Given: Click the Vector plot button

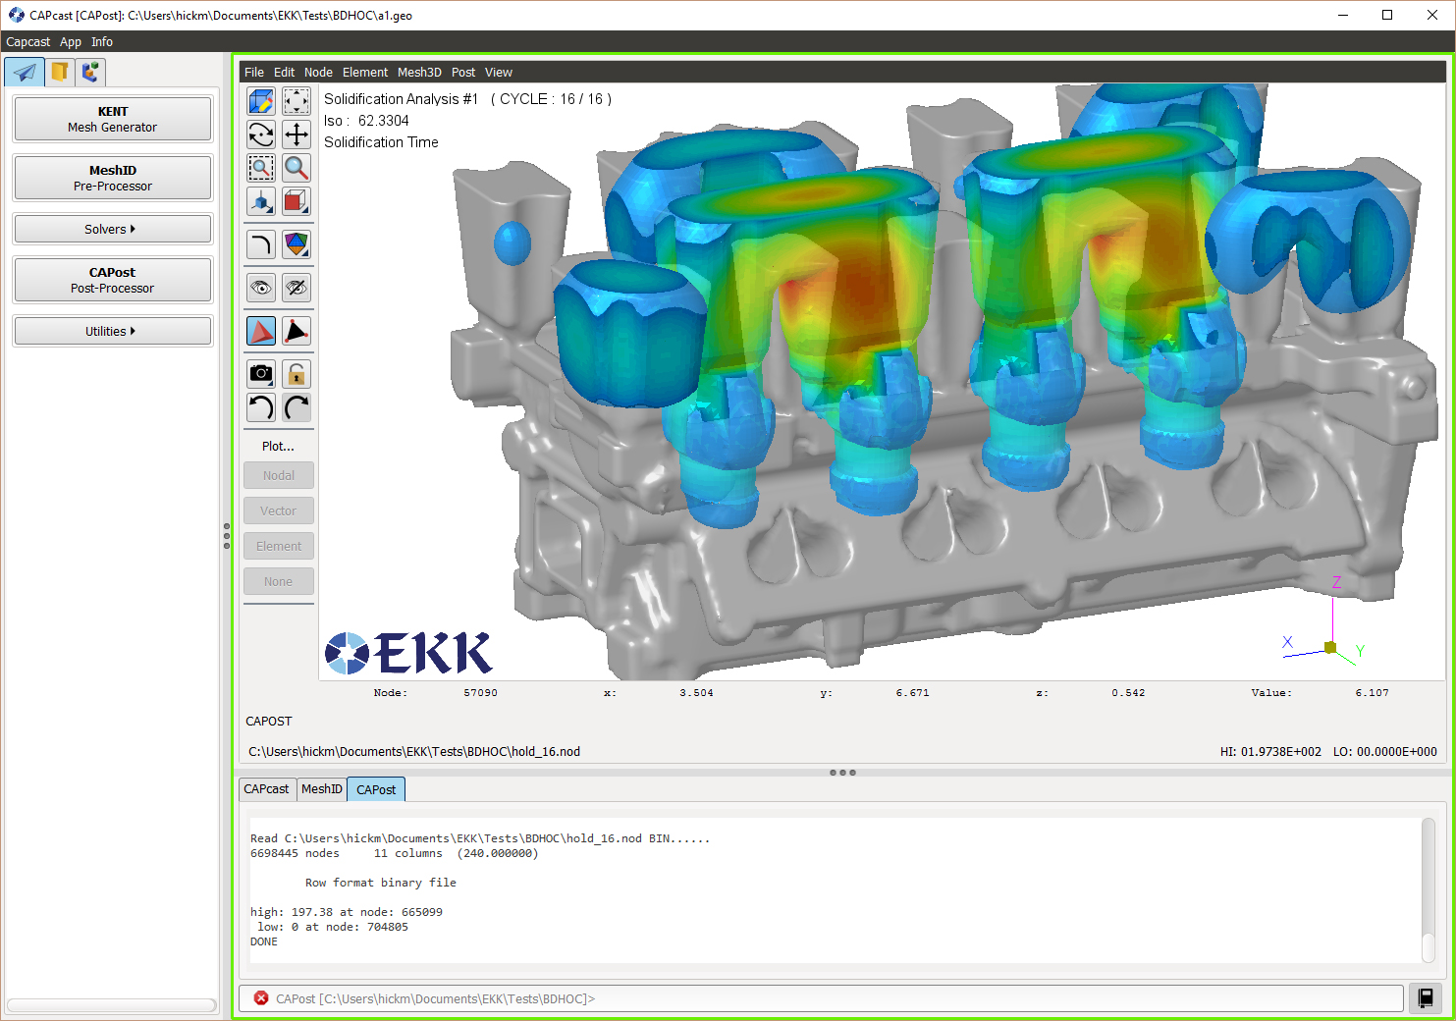Looking at the screenshot, I should [x=279, y=510].
